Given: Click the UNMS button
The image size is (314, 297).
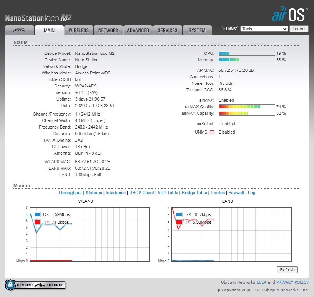Looking at the screenshot, I should click(230, 29).
